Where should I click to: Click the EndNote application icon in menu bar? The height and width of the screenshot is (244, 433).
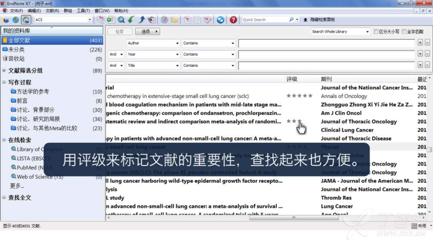tap(4, 10)
